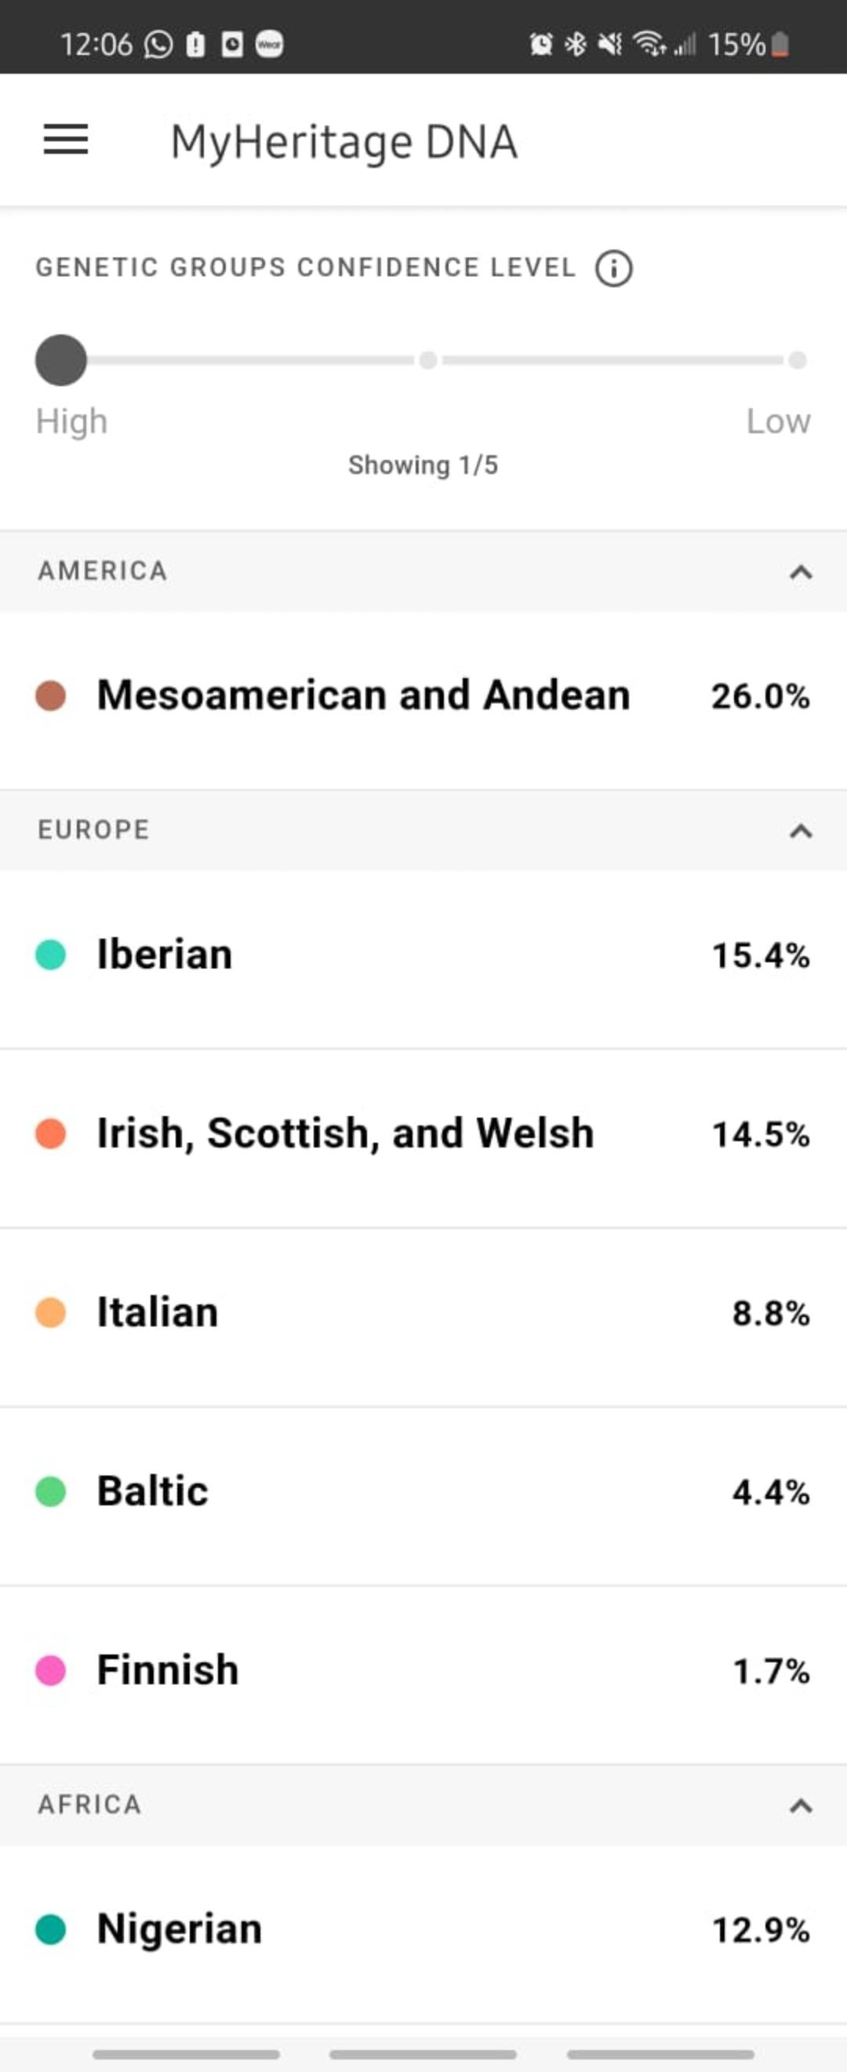Tap the Finnish pink color dot
The height and width of the screenshot is (2072, 847).
(x=52, y=1669)
